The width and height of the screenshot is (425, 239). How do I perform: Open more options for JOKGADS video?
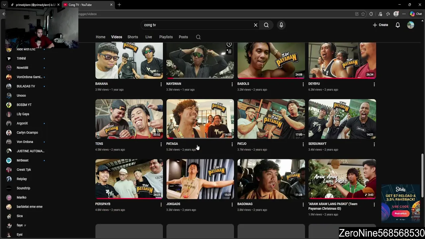click(232, 204)
